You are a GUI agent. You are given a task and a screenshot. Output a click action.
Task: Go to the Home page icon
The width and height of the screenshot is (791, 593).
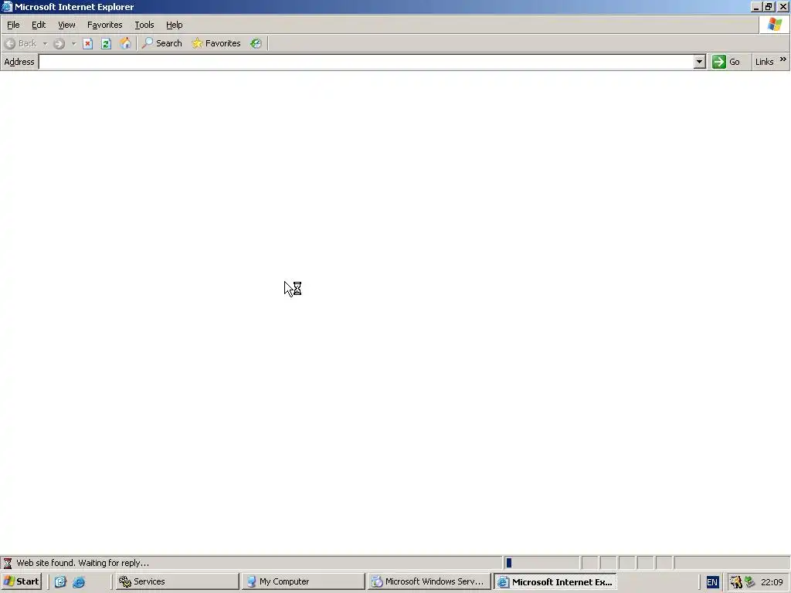coord(125,43)
